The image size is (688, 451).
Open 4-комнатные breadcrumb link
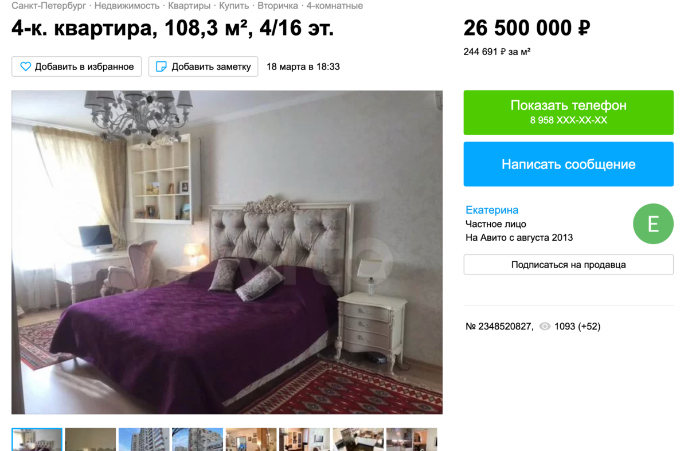pos(334,6)
